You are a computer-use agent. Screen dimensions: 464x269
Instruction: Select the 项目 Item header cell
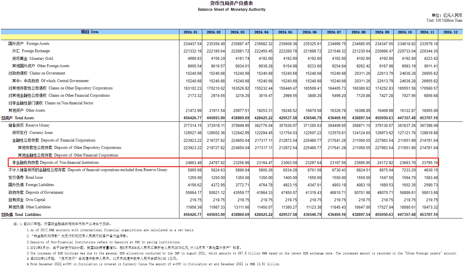click(x=90, y=32)
